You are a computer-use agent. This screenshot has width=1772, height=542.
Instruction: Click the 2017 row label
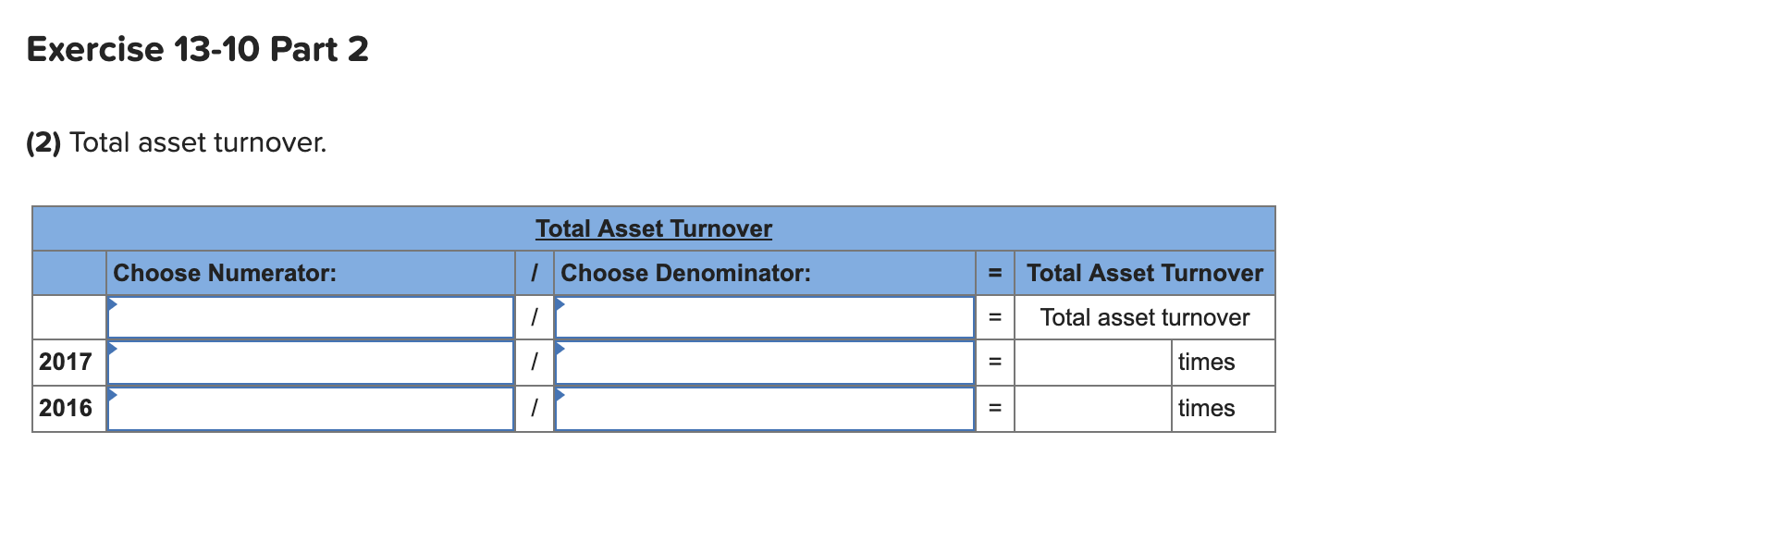tap(65, 362)
